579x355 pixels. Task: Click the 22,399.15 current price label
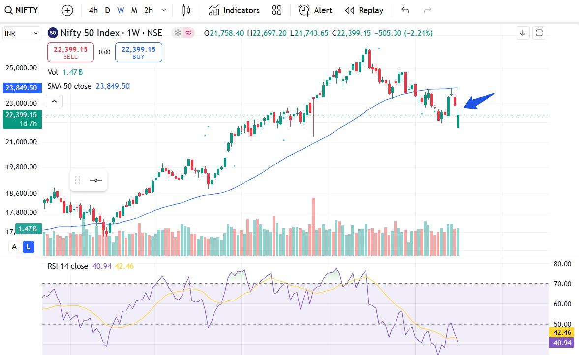22,119
